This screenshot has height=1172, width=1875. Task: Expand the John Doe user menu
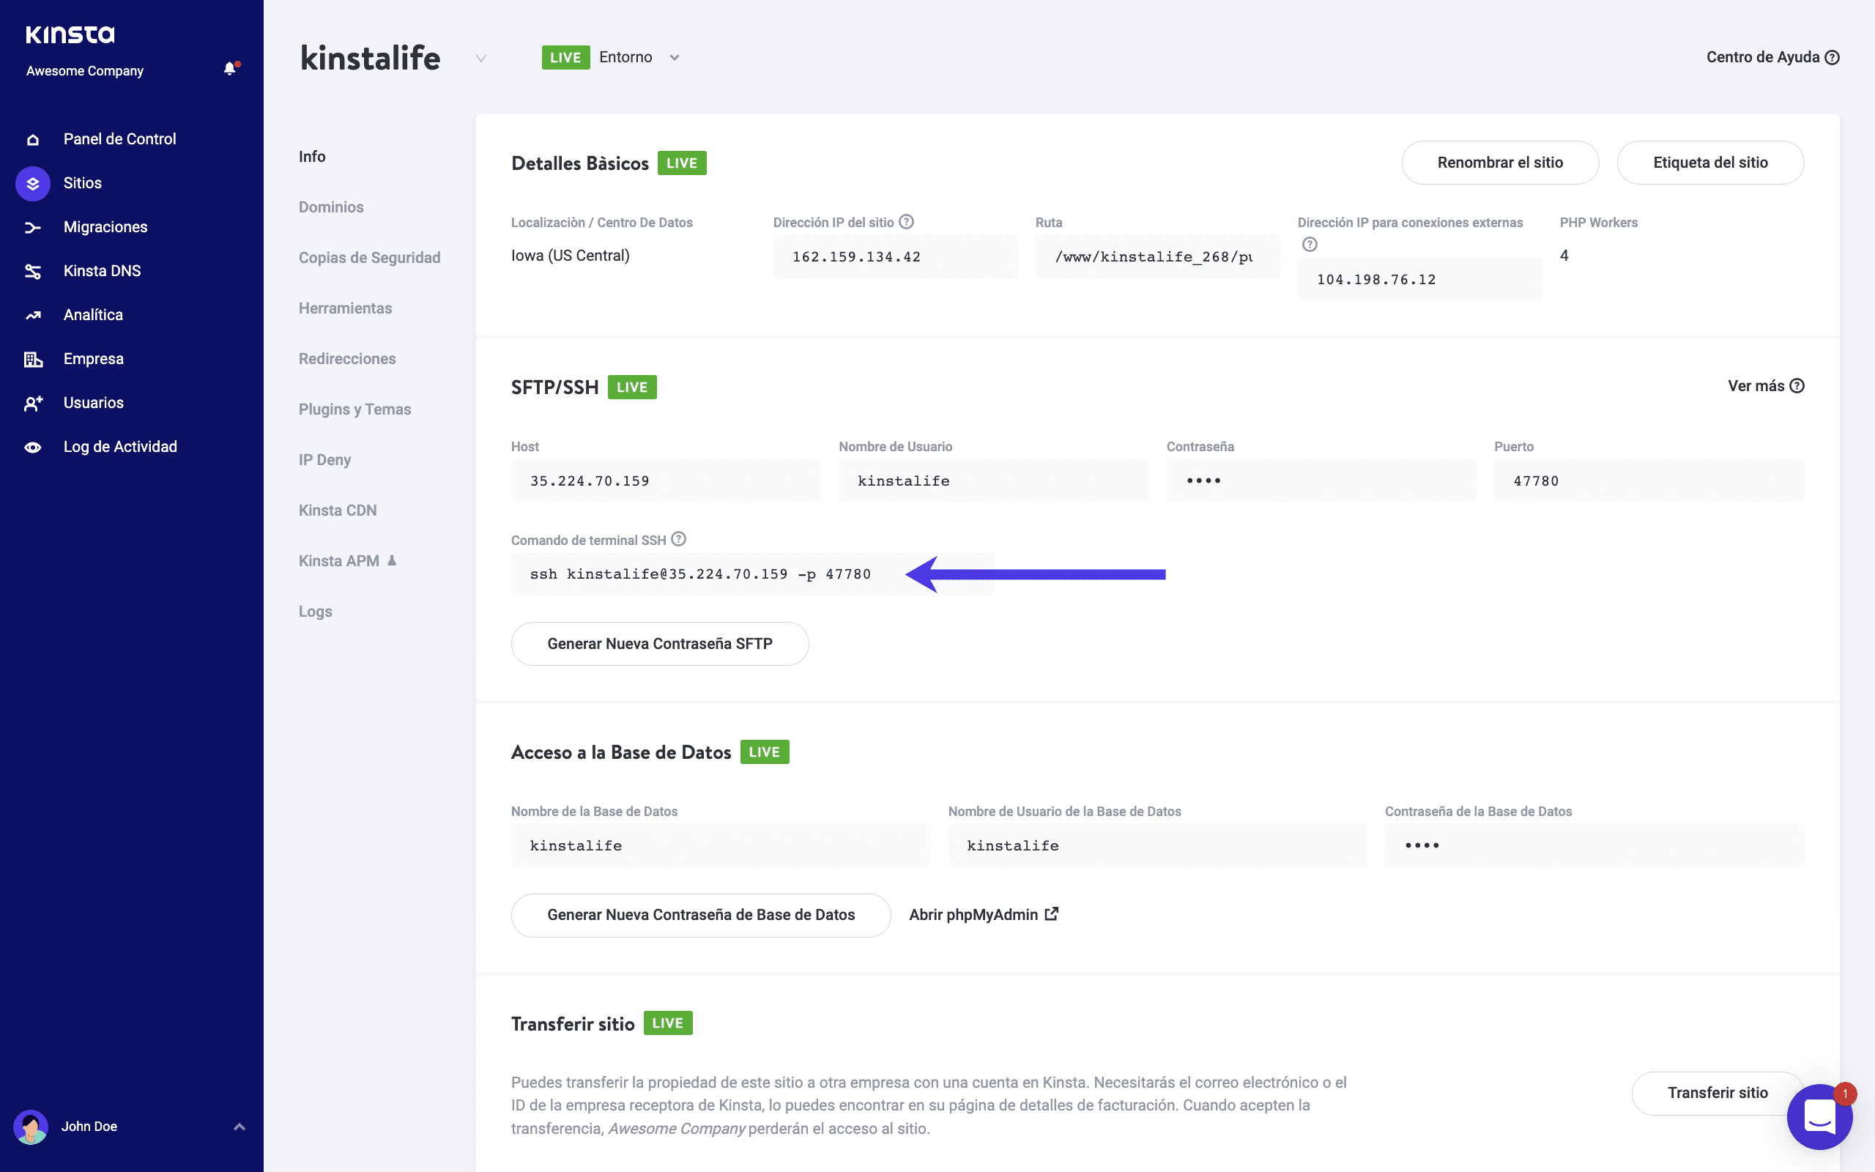click(240, 1127)
